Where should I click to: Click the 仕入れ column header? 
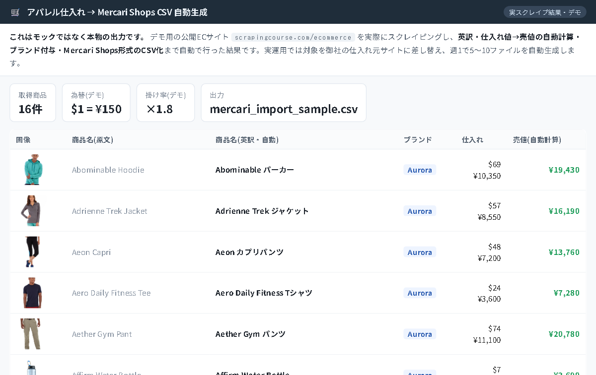tap(472, 140)
